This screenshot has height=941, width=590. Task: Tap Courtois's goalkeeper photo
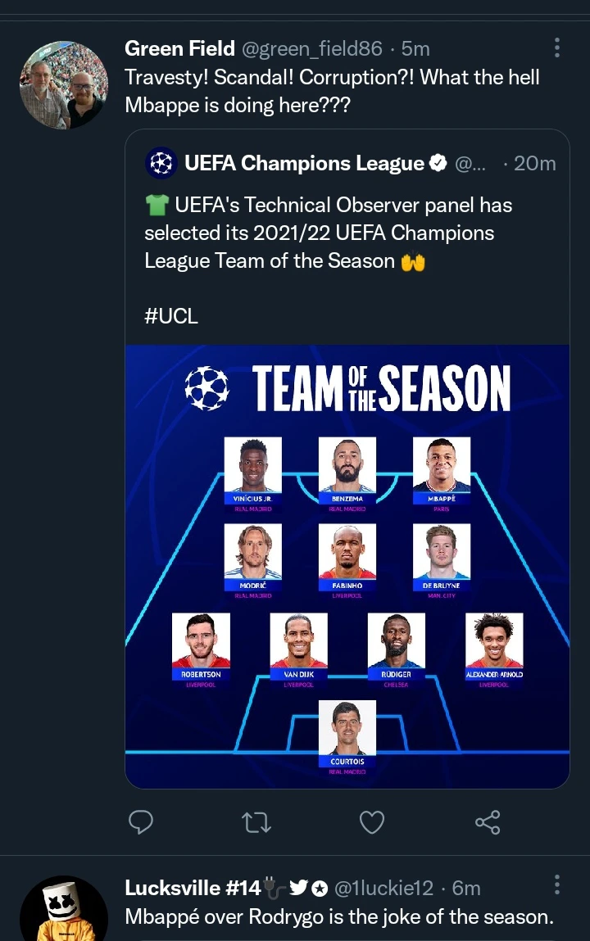[347, 728]
